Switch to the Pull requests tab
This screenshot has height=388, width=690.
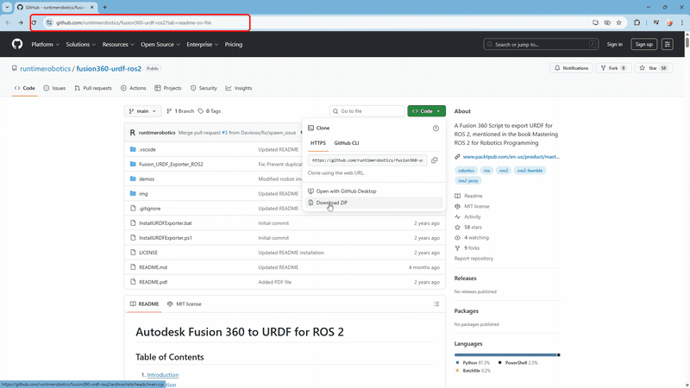coord(93,88)
